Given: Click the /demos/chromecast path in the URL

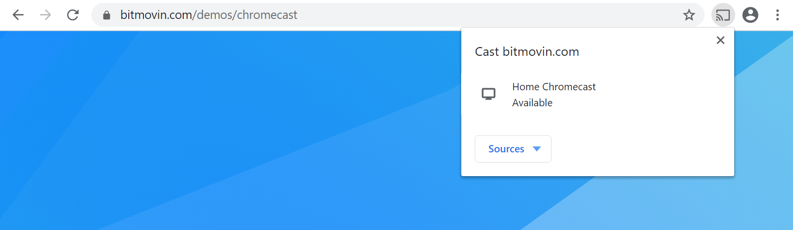Looking at the screenshot, I should coord(244,15).
